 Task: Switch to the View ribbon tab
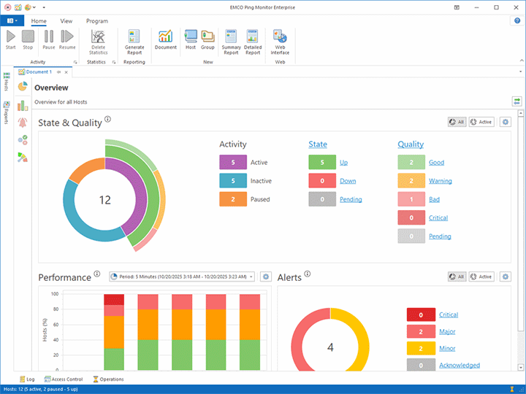(x=66, y=21)
